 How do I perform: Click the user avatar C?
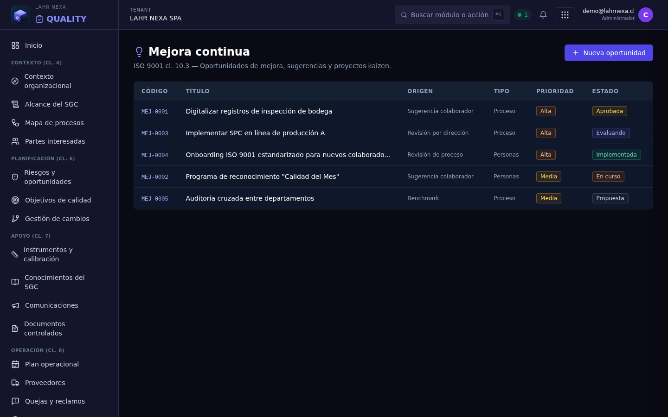(646, 15)
